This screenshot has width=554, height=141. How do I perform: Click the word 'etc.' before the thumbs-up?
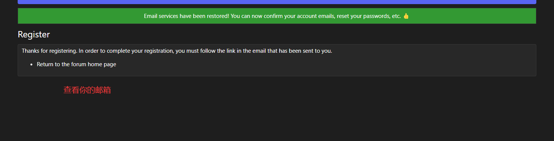point(396,16)
